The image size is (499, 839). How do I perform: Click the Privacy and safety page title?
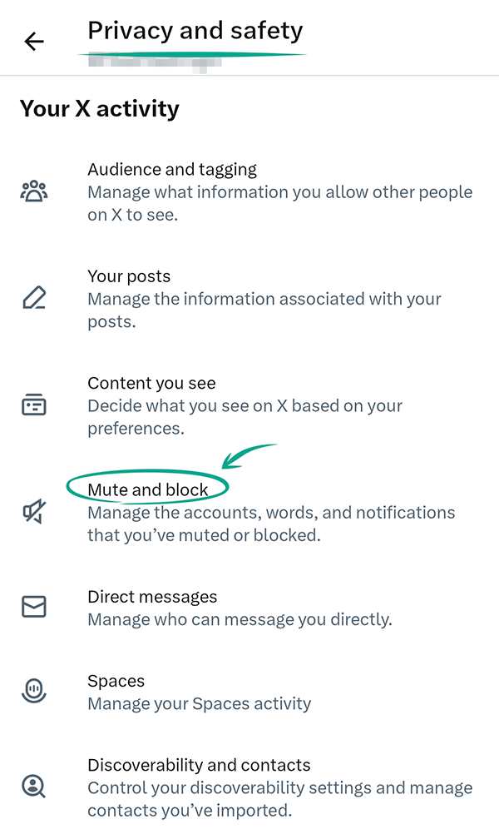click(195, 32)
